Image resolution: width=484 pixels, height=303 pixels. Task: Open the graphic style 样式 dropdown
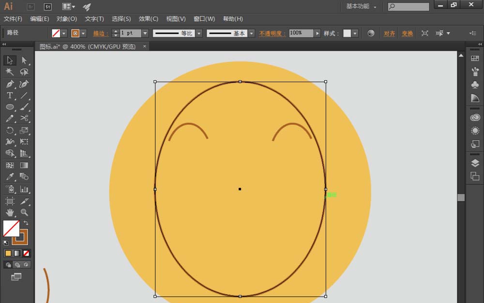pyautogui.click(x=355, y=33)
